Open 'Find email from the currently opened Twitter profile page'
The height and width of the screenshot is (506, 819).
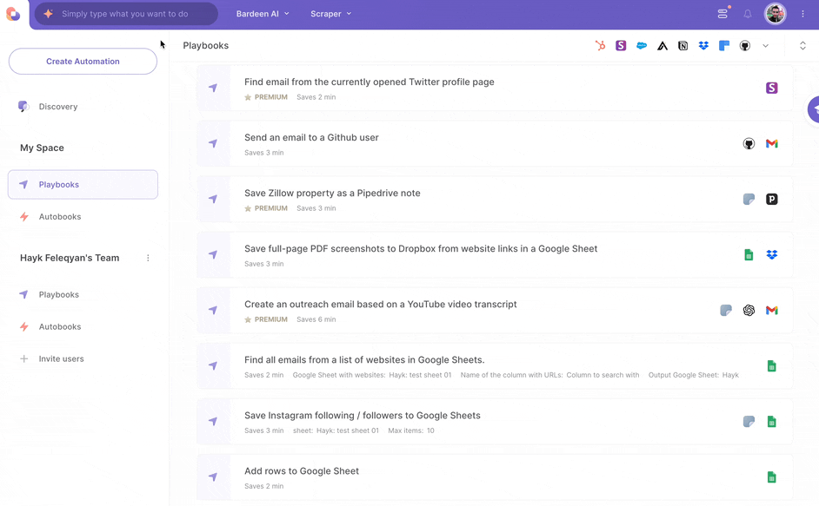pos(370,82)
